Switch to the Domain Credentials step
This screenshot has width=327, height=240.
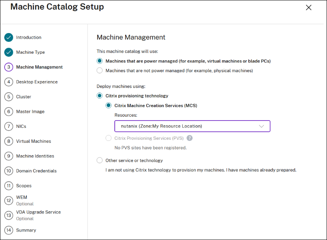click(9, 170)
